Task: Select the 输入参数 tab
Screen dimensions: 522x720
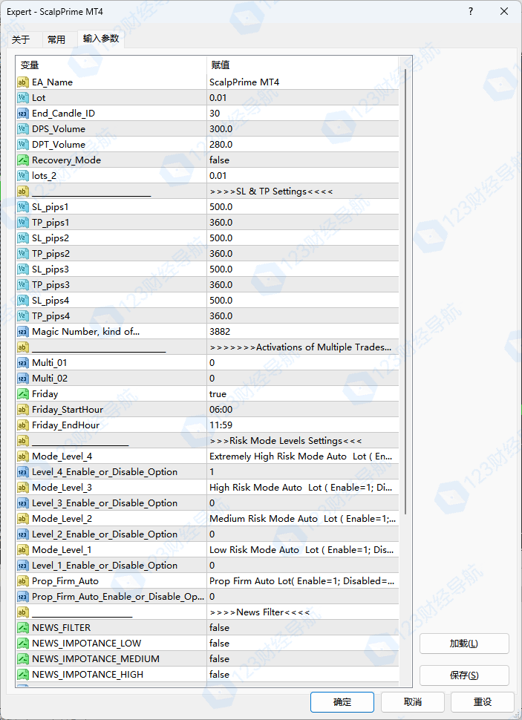Action: click(101, 39)
